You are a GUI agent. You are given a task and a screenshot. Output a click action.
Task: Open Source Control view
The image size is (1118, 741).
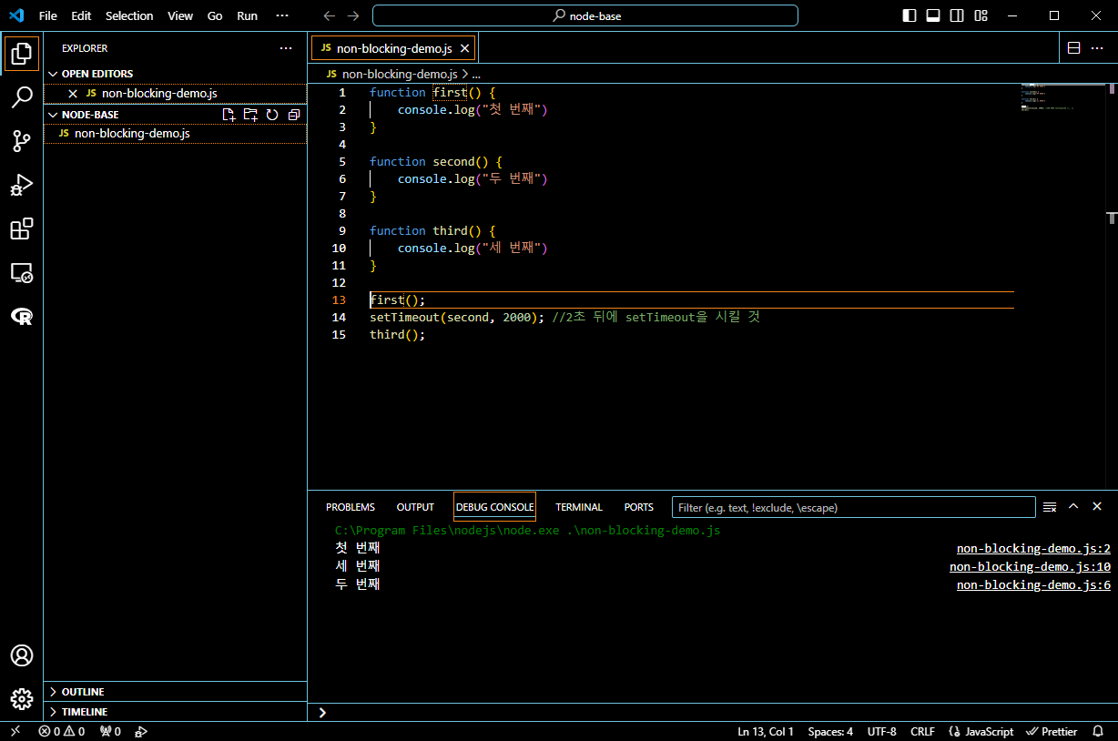pos(22,141)
